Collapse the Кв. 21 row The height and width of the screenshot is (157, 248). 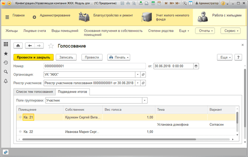[x=20, y=117]
